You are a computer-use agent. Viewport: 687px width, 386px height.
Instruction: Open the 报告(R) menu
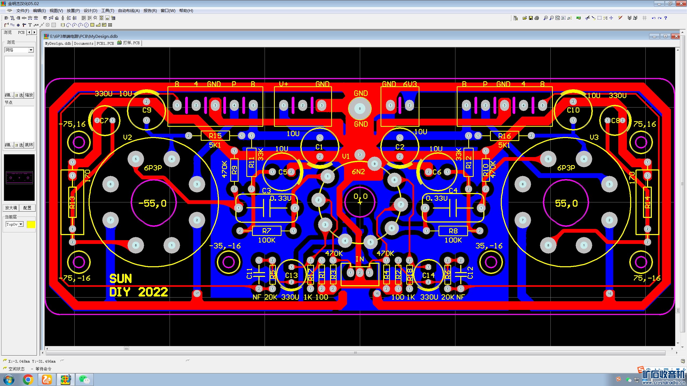point(150,11)
